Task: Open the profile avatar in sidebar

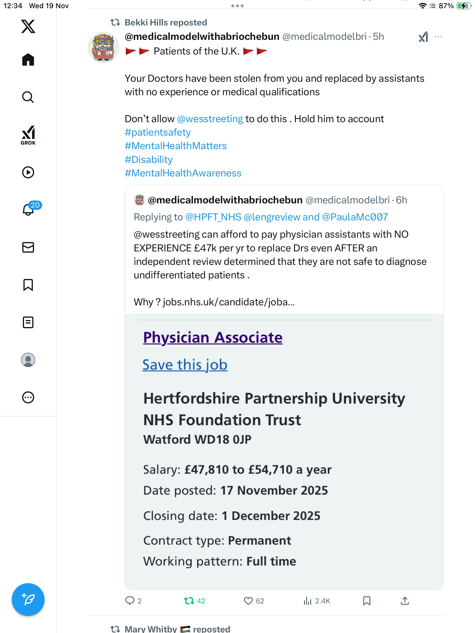Action: [28, 360]
